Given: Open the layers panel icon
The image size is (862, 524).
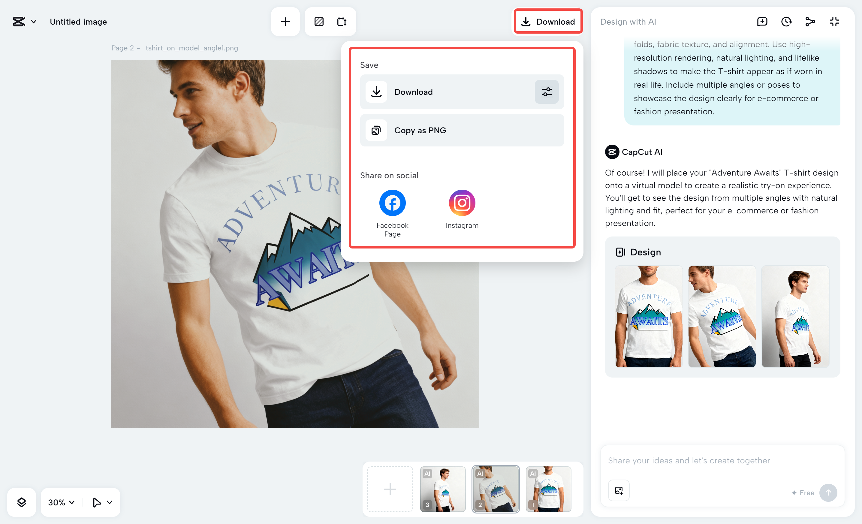Looking at the screenshot, I should (x=22, y=502).
